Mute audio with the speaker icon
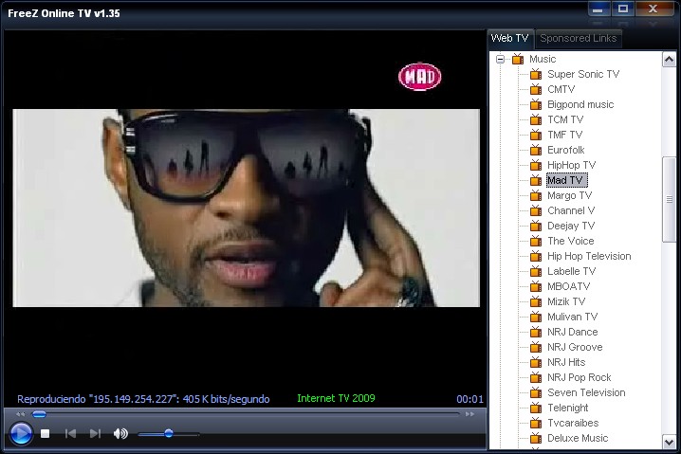Image resolution: width=681 pixels, height=454 pixels. 120,433
